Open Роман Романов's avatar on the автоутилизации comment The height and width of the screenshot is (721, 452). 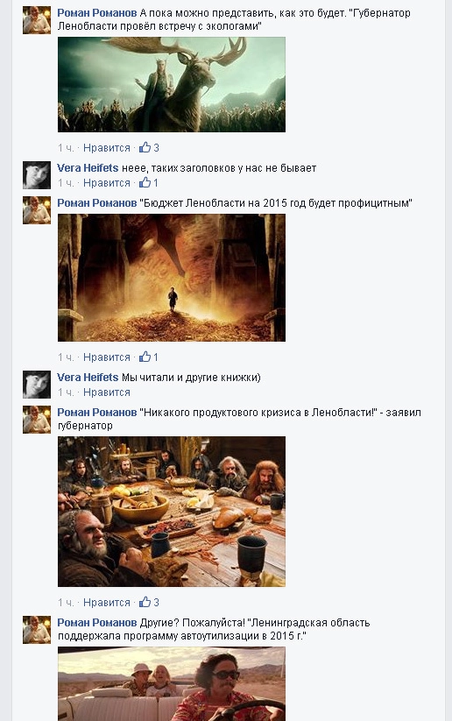[x=37, y=630]
